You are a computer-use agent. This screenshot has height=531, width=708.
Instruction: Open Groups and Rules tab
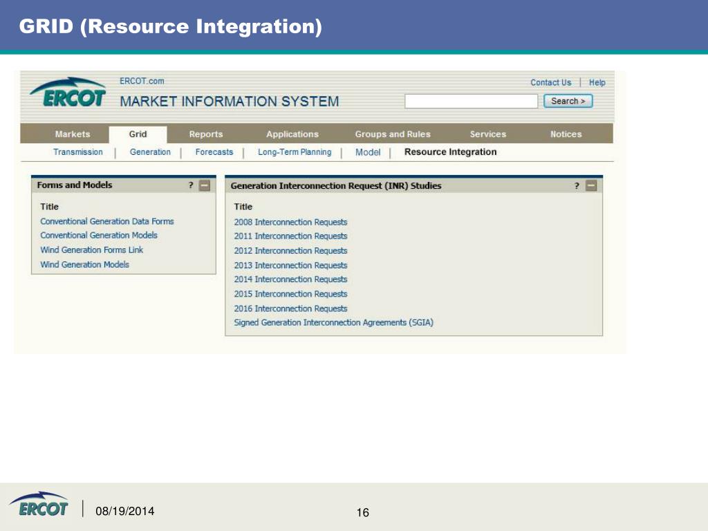pos(393,134)
